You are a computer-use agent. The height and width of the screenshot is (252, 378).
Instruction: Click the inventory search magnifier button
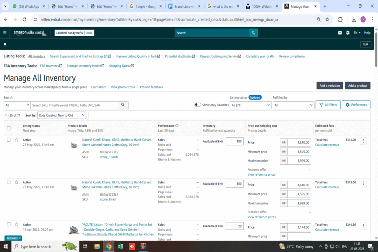point(123,105)
